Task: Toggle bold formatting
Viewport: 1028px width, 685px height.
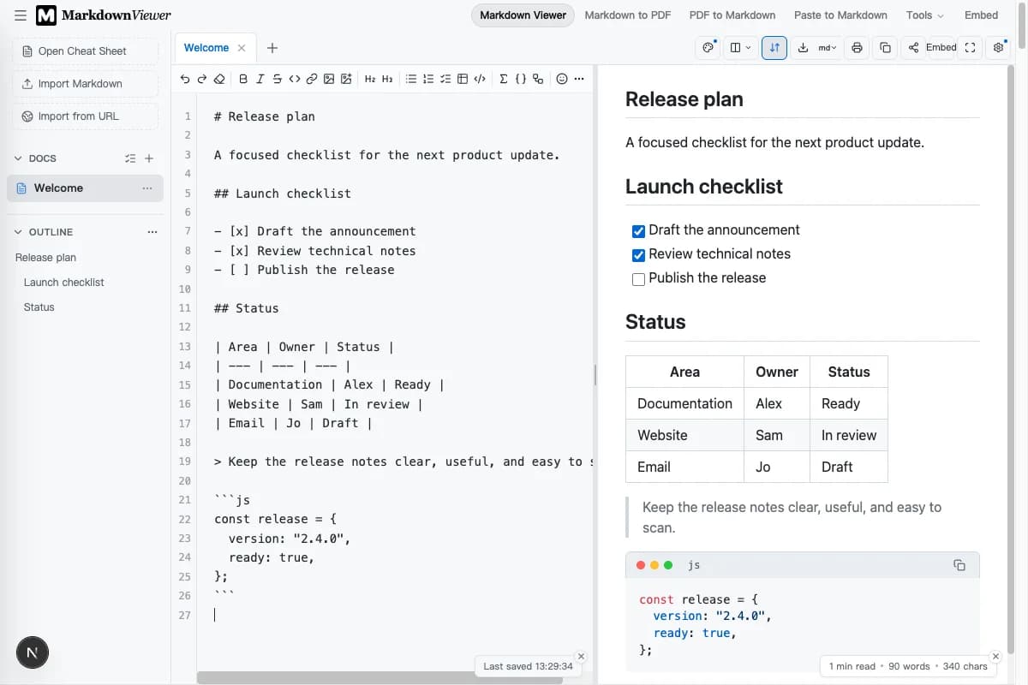Action: pyautogui.click(x=243, y=79)
